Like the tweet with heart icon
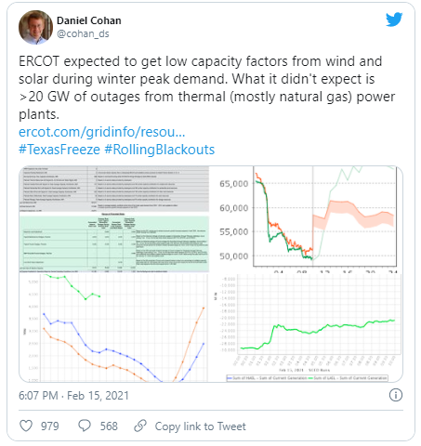 [x=26, y=426]
